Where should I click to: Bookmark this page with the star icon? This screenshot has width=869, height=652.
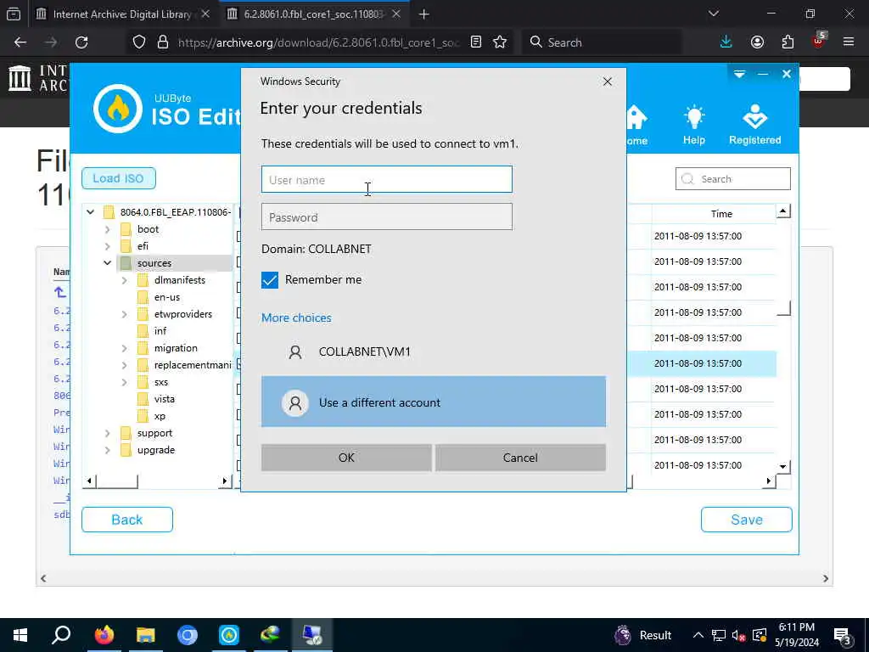tap(500, 42)
